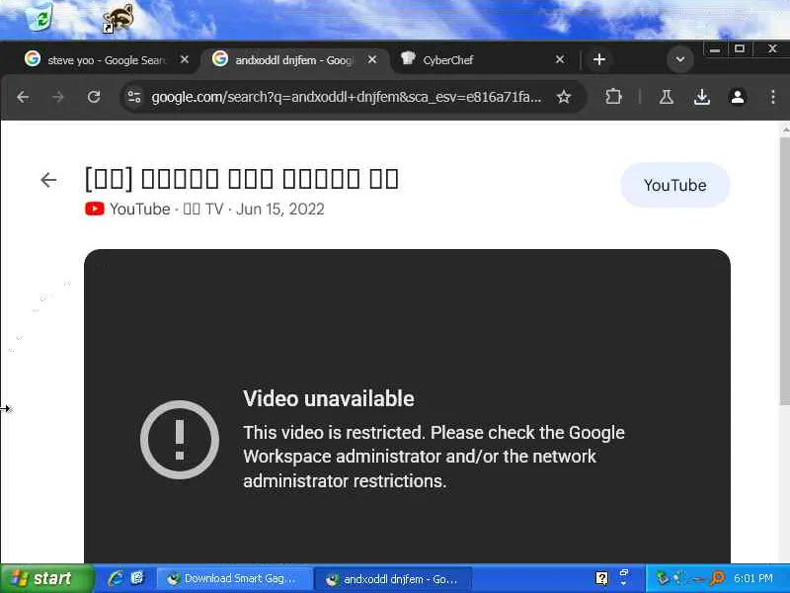This screenshot has height=593, width=790.
Task: Click the video title heading
Action: click(x=242, y=179)
